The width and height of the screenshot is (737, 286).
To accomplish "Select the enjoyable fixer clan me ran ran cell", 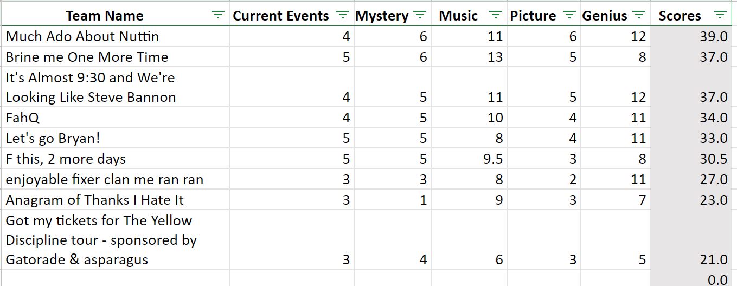I will pyautogui.click(x=115, y=179).
